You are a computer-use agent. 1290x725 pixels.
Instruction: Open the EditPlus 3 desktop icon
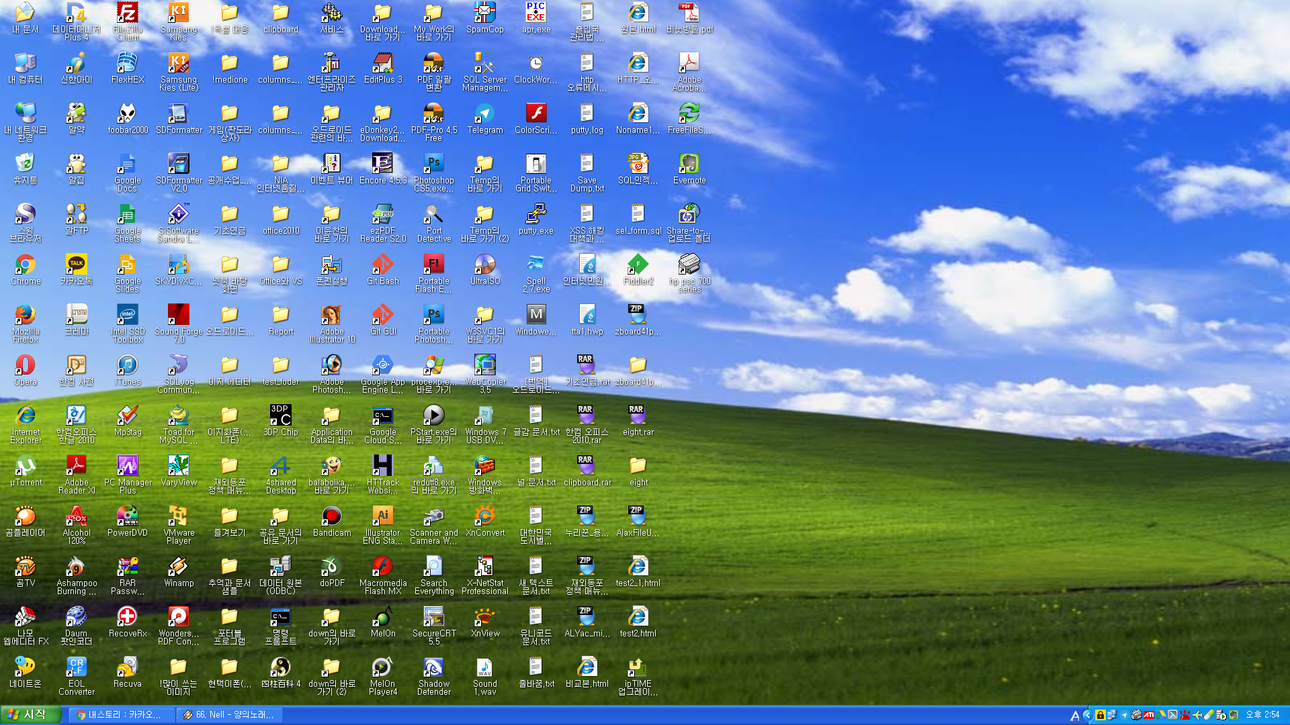[x=383, y=68]
